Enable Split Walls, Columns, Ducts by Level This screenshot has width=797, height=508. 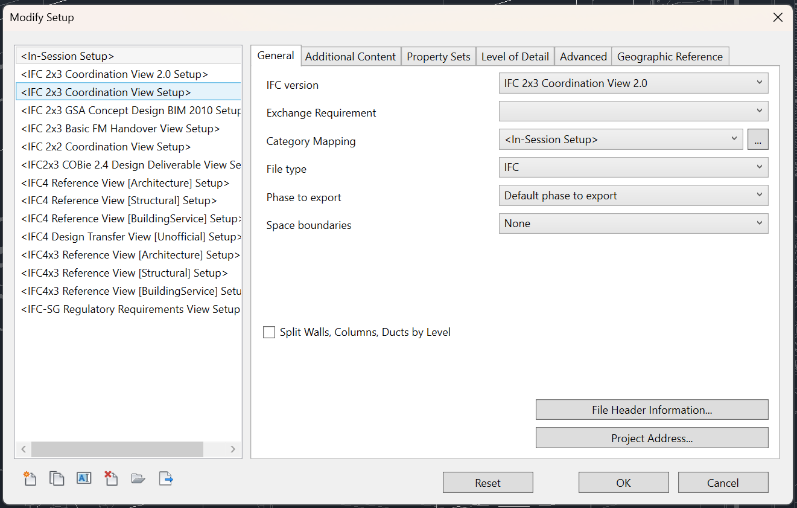point(269,332)
